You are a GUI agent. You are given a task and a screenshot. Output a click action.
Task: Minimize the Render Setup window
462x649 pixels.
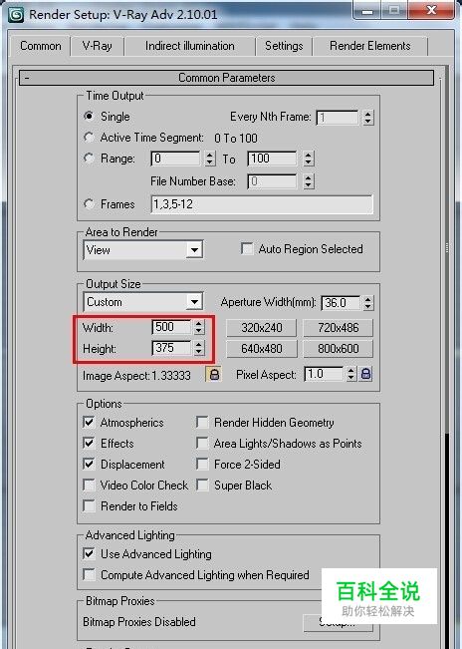367,10
